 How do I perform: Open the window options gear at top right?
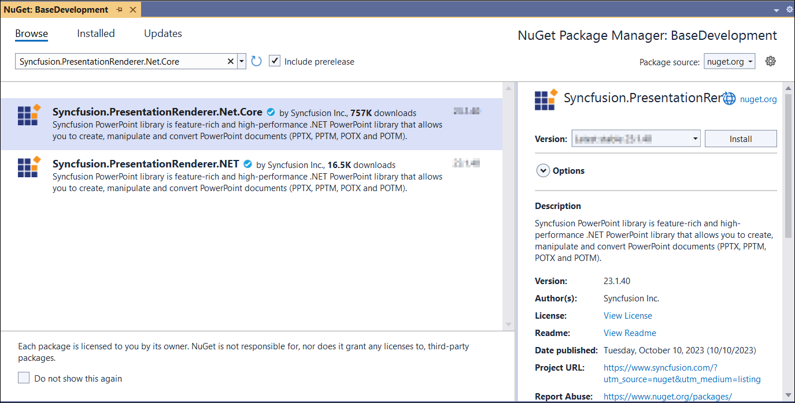tap(790, 10)
